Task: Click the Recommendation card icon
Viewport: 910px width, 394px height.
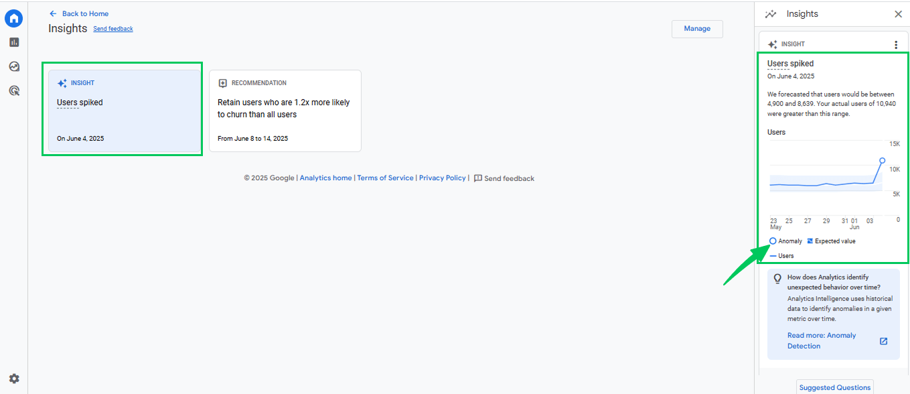Action: tap(223, 83)
